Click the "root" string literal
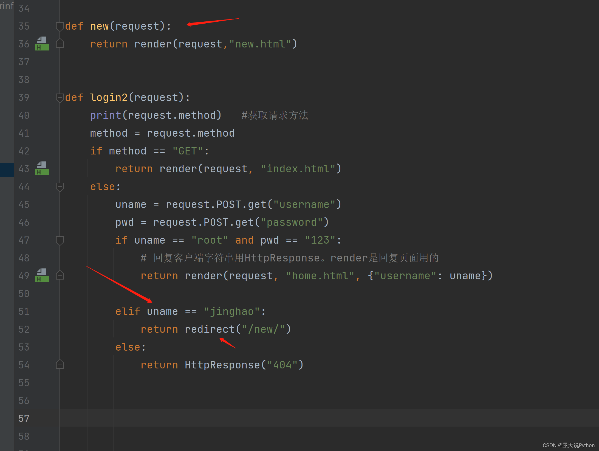The width and height of the screenshot is (599, 451). pos(210,240)
